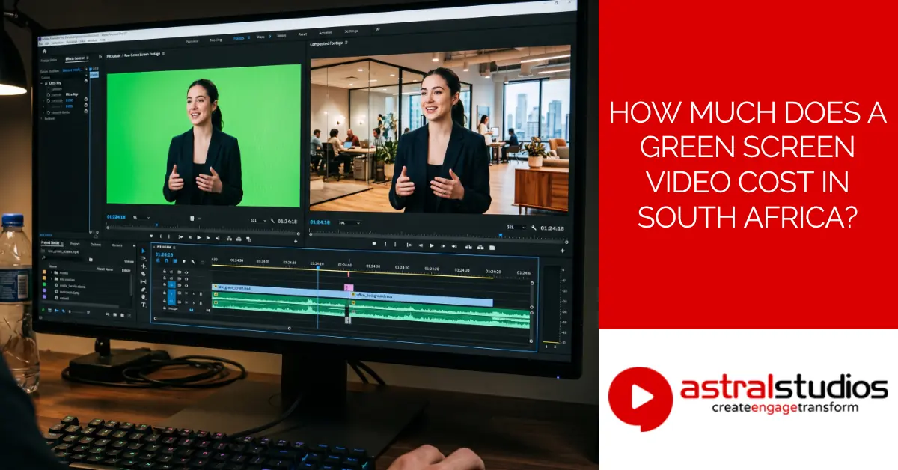Image resolution: width=898 pixels, height=470 pixels.
Task: Add marker in green screen monitor transport
Action: (x=151, y=236)
